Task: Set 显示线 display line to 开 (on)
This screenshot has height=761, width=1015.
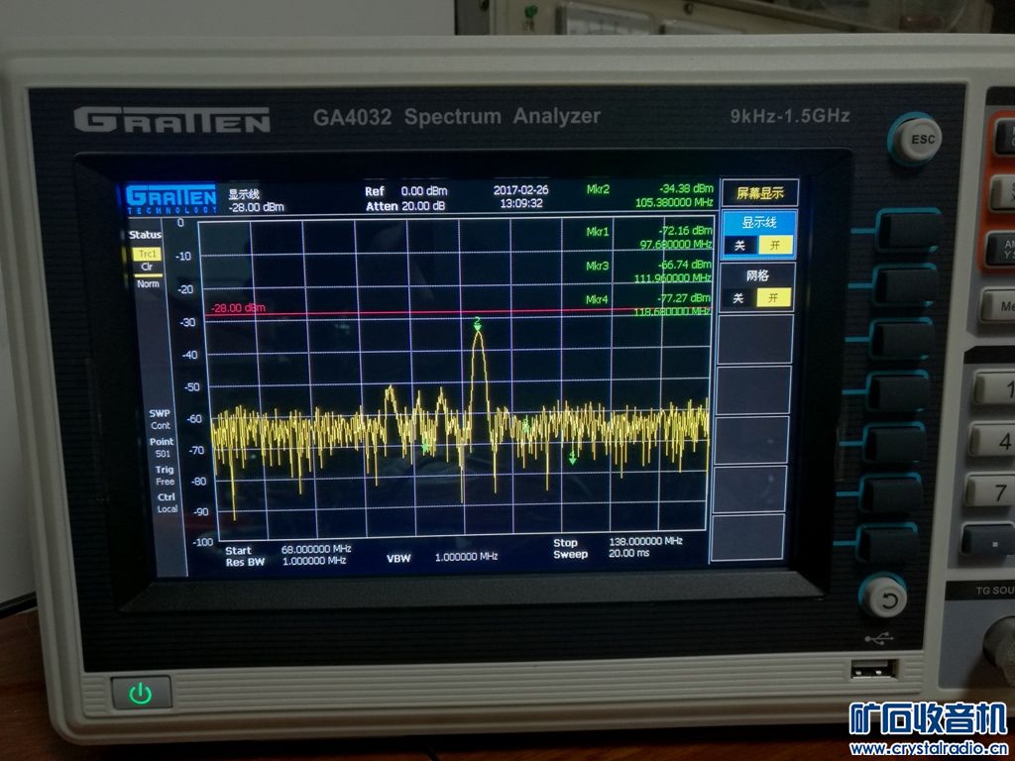Action: (x=775, y=245)
